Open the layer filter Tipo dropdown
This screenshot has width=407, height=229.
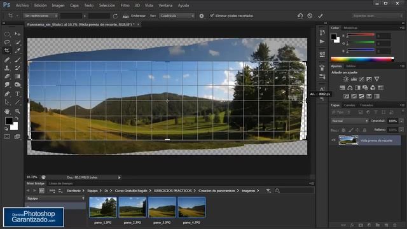[x=341, y=112]
